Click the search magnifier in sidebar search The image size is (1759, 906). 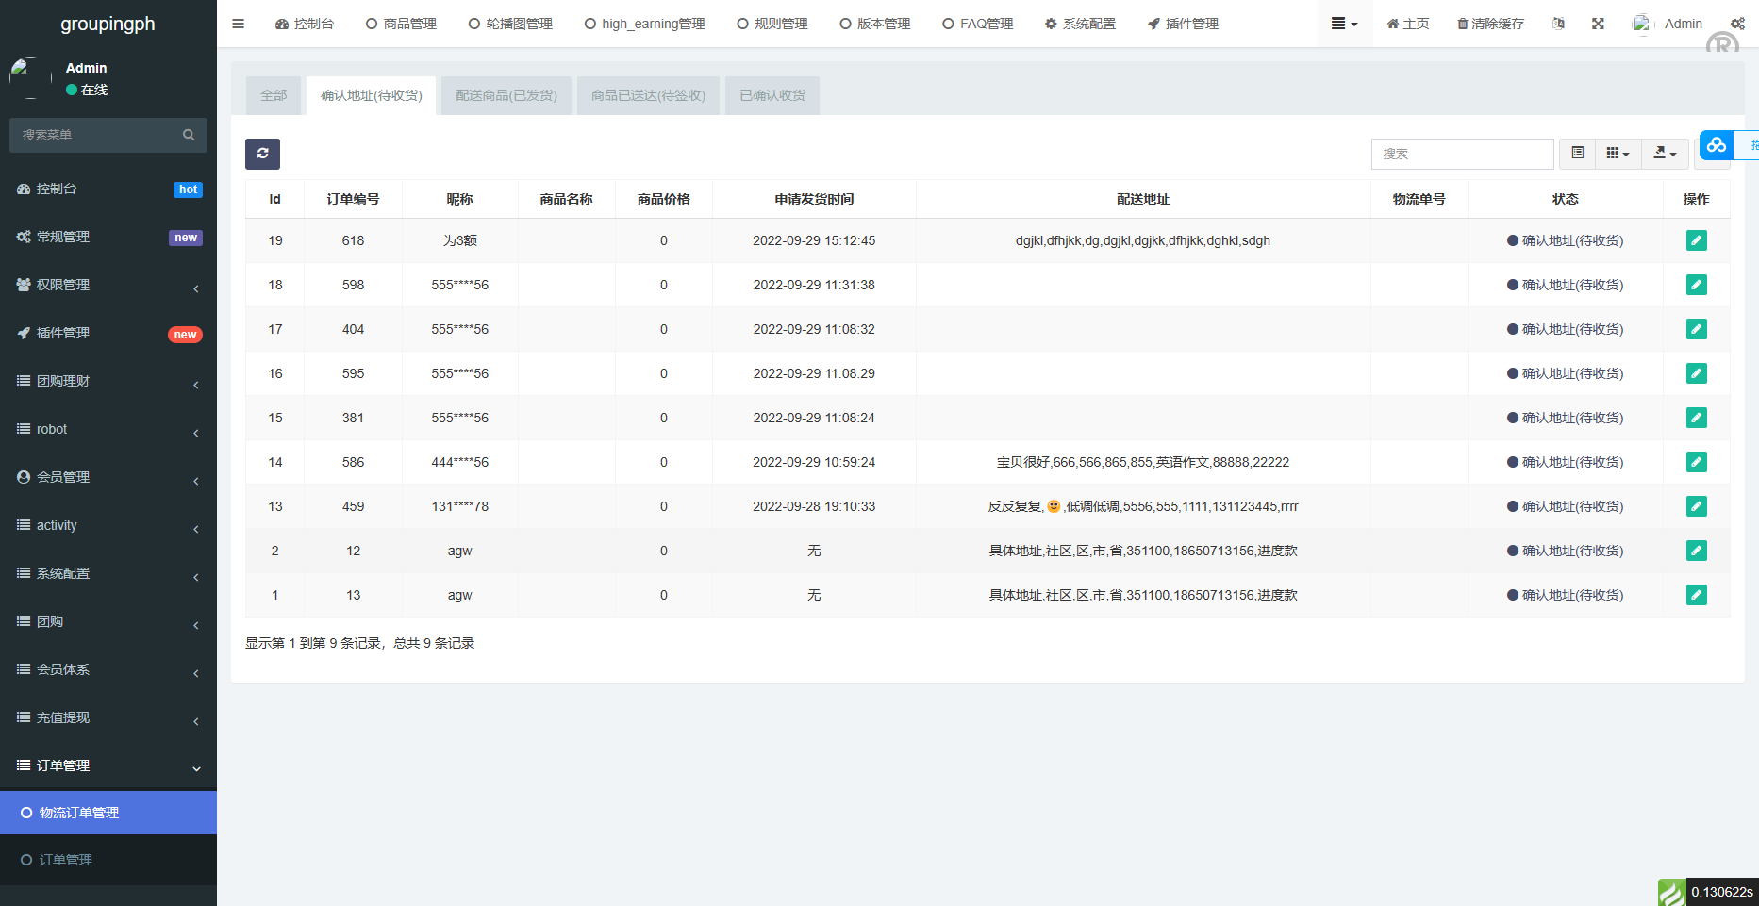coord(189,134)
